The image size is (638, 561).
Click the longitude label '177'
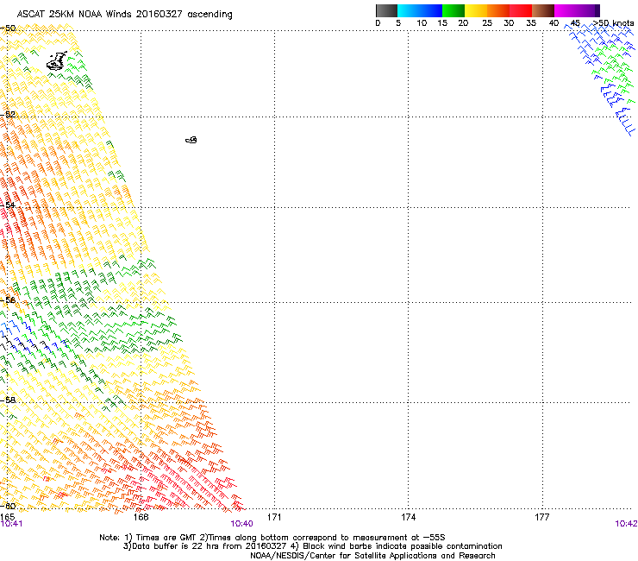point(542,517)
